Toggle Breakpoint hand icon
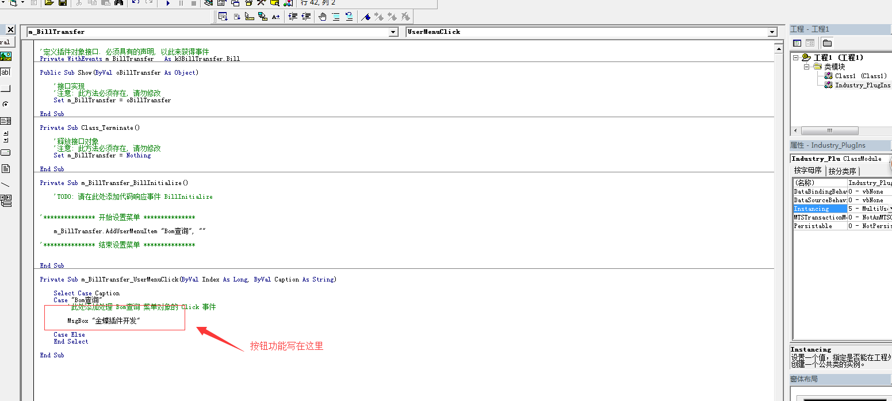 click(323, 17)
